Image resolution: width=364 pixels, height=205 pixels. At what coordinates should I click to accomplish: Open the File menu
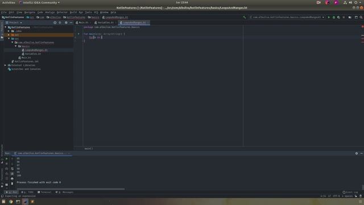point(3,13)
